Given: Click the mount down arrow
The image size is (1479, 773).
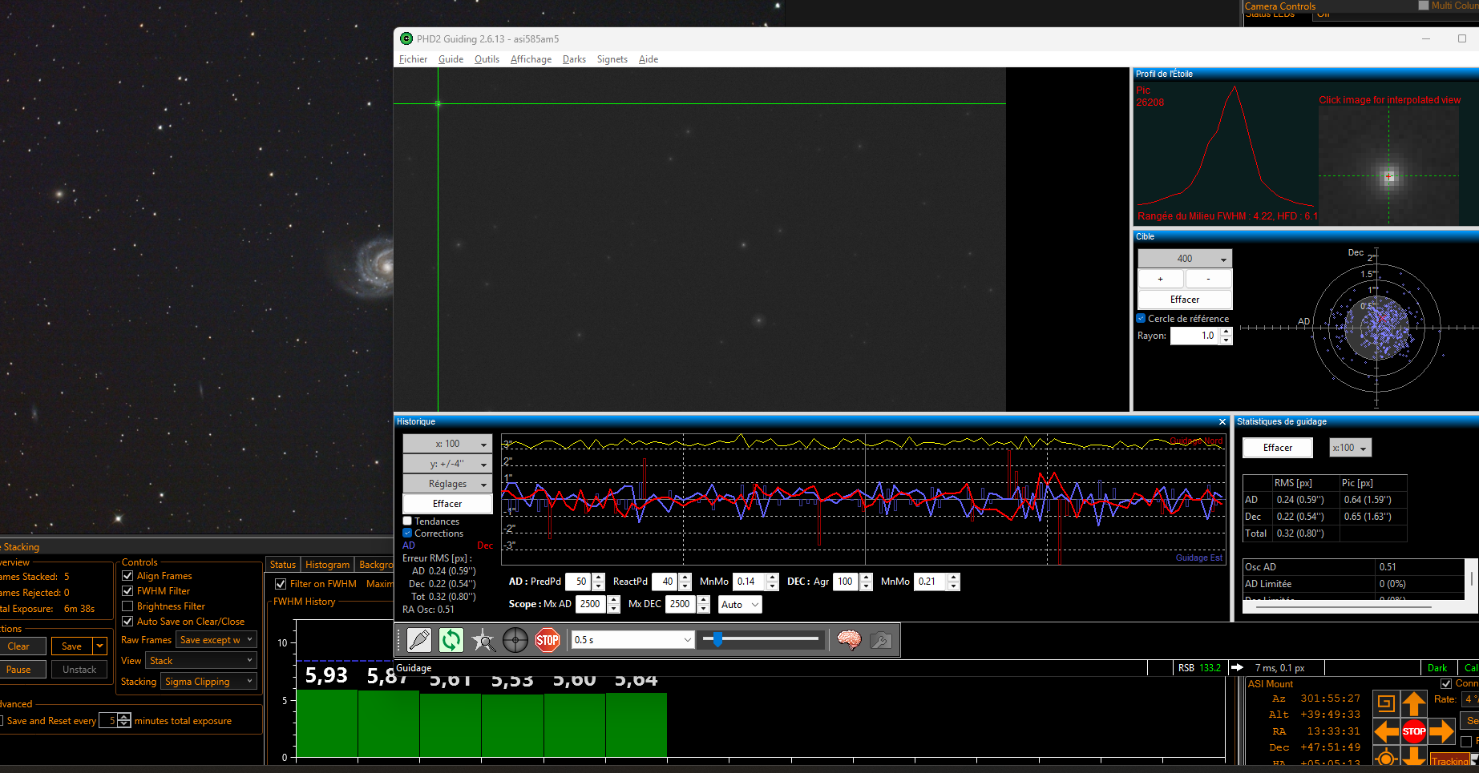Looking at the screenshot, I should click(1414, 756).
